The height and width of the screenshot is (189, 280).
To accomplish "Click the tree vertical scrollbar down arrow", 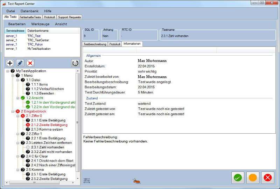I will pyautogui.click(x=78, y=178).
